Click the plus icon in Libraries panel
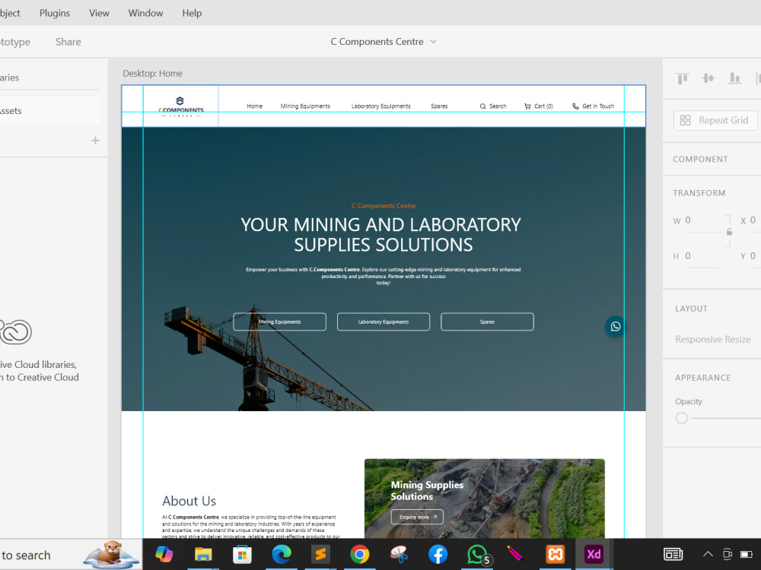Viewport: 761px width, 570px height. (95, 141)
